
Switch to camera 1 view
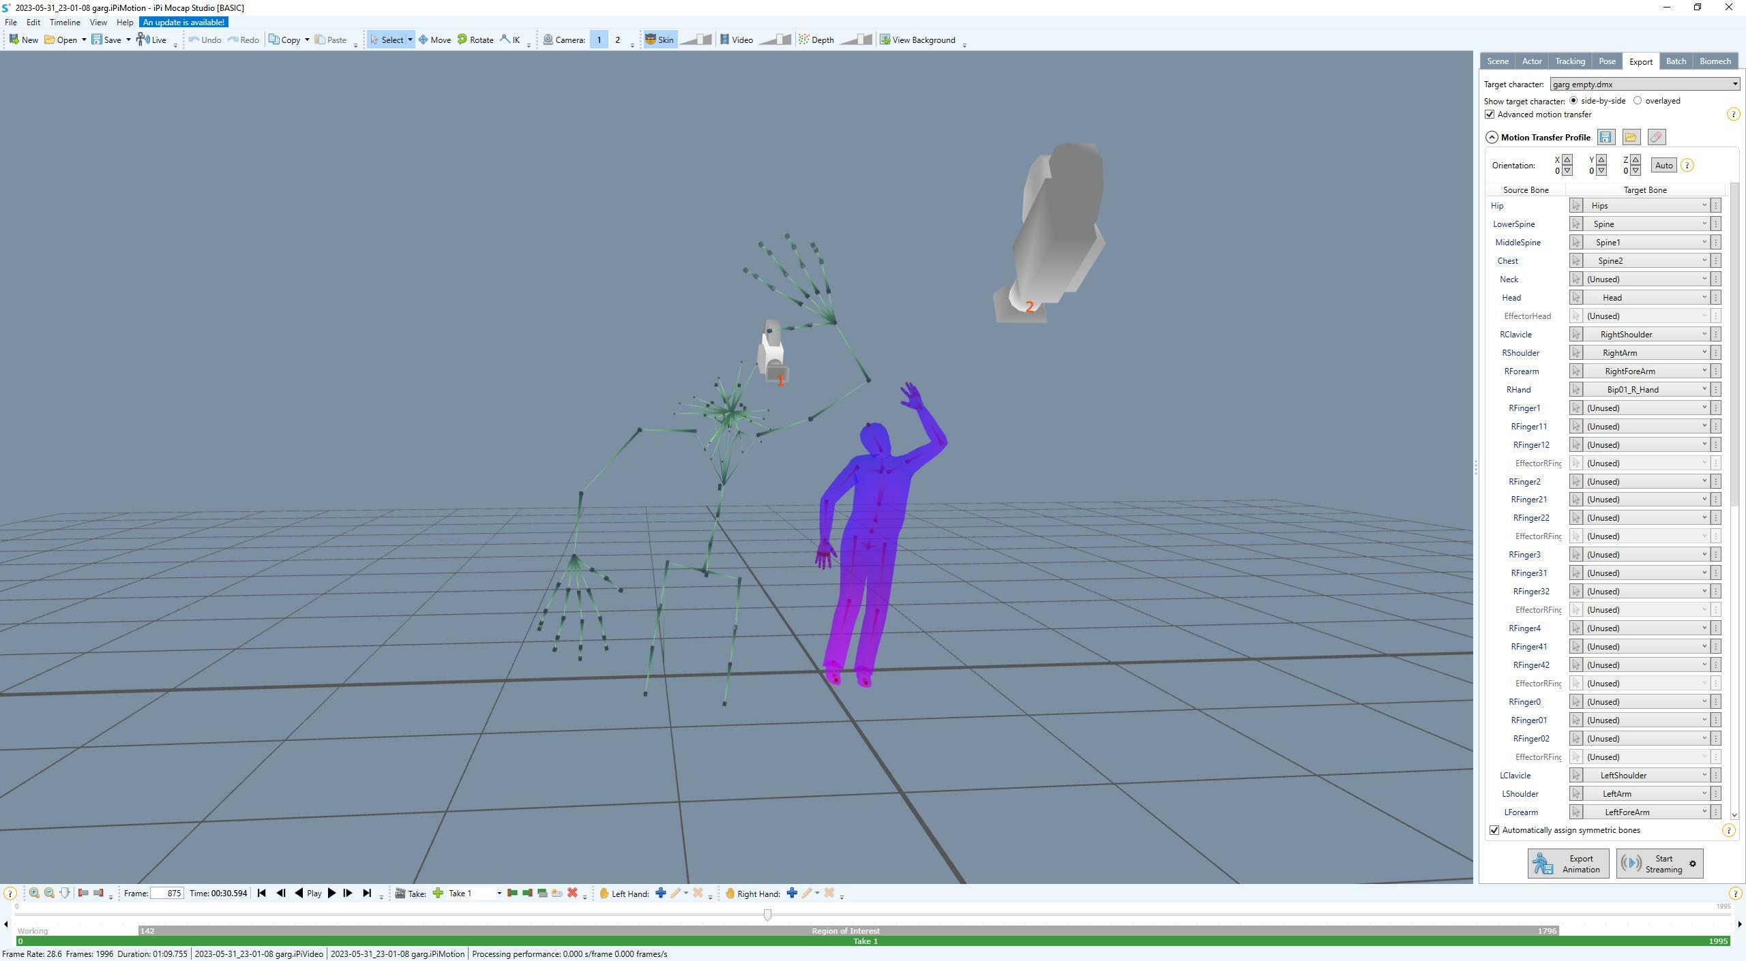click(599, 40)
